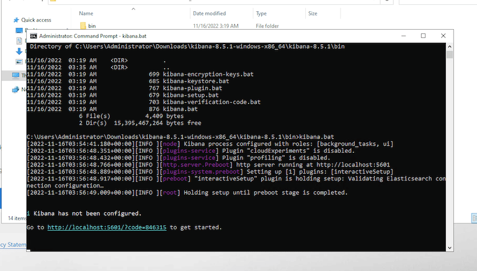Click bin folder date '11/16/2022 3:19 AM'
The height and width of the screenshot is (271, 477).
pos(216,26)
